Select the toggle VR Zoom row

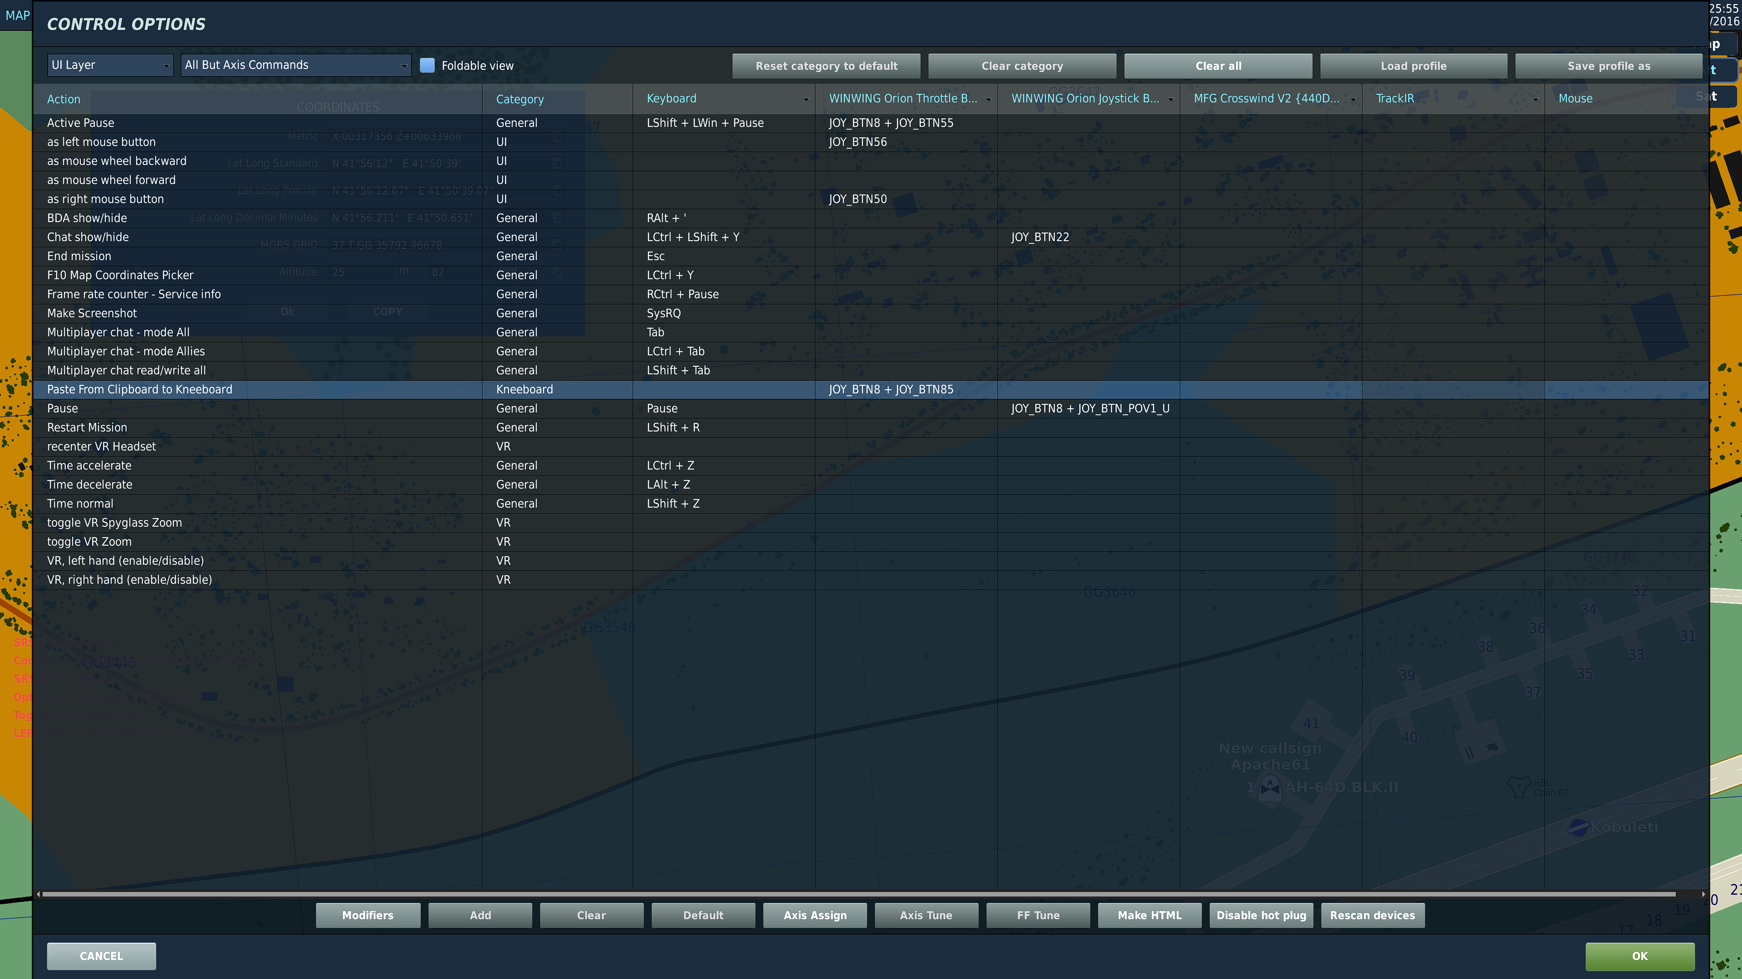click(871, 542)
